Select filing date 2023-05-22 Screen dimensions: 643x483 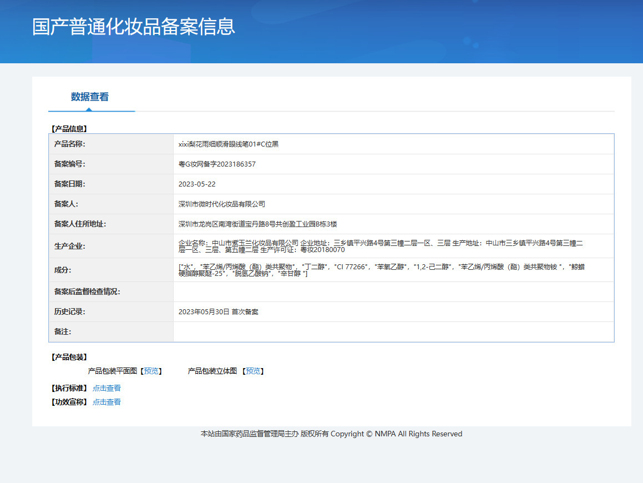point(197,184)
